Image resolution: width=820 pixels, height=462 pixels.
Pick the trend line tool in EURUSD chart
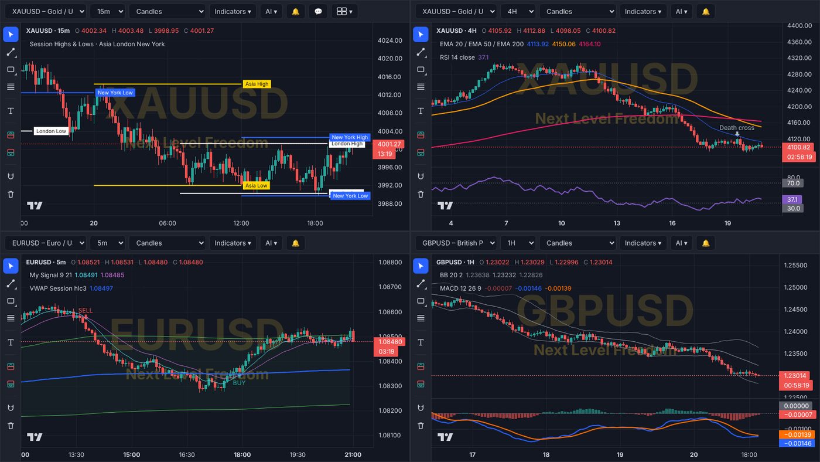coord(11,283)
